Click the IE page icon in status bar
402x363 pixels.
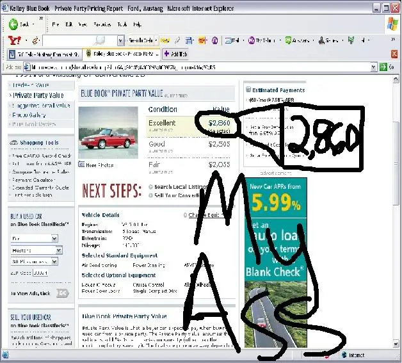click(5, 355)
